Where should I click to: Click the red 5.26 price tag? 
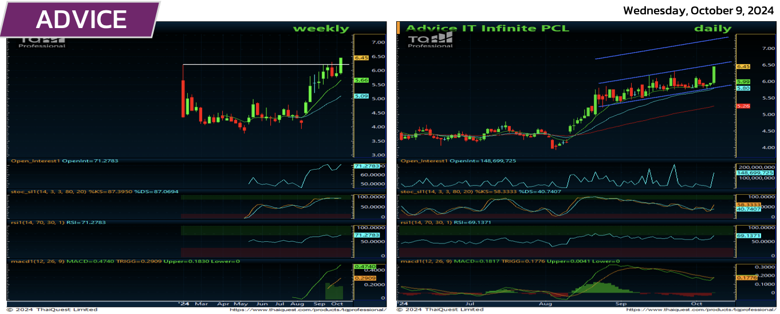(743, 106)
